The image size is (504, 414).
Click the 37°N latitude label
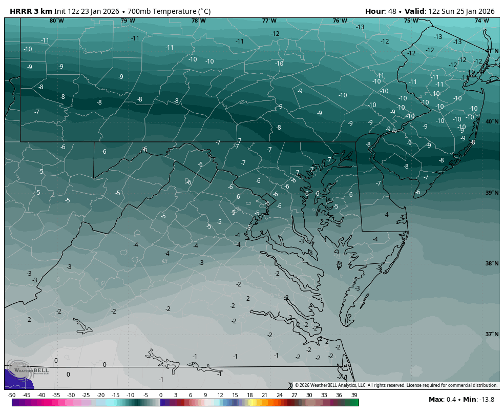pos(492,334)
